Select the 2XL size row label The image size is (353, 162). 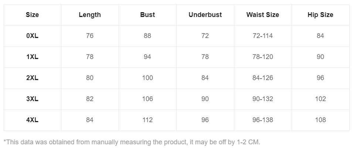[32, 78]
